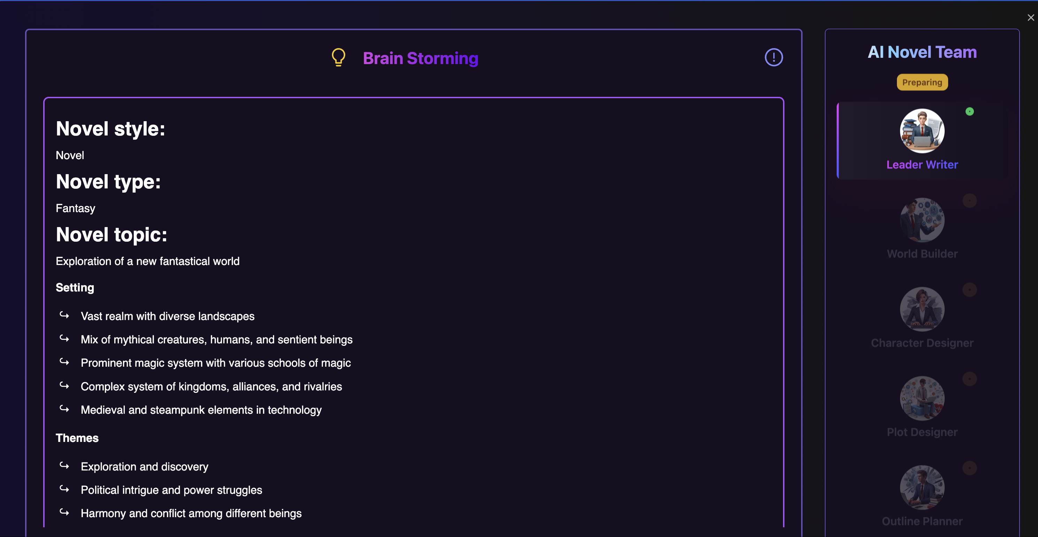Click the arrow beside Vast realm bullet
Image resolution: width=1038 pixels, height=537 pixels.
(64, 315)
